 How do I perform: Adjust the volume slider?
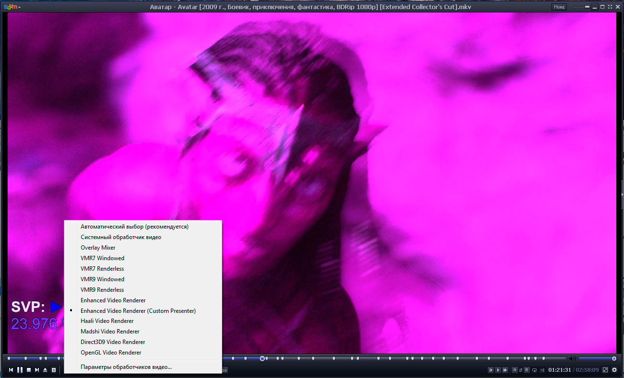tap(597, 358)
